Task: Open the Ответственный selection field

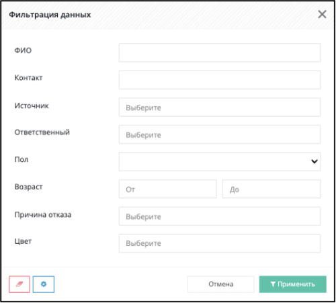Action: coord(220,134)
